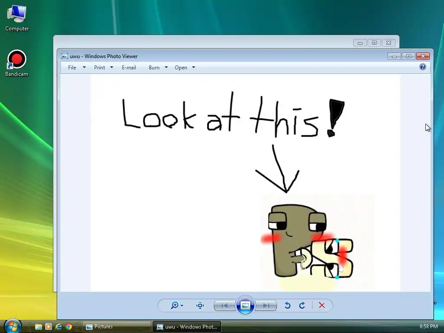Click the taskbar clock showing 8:58 PM
The height and width of the screenshot is (333, 444).
point(428,326)
